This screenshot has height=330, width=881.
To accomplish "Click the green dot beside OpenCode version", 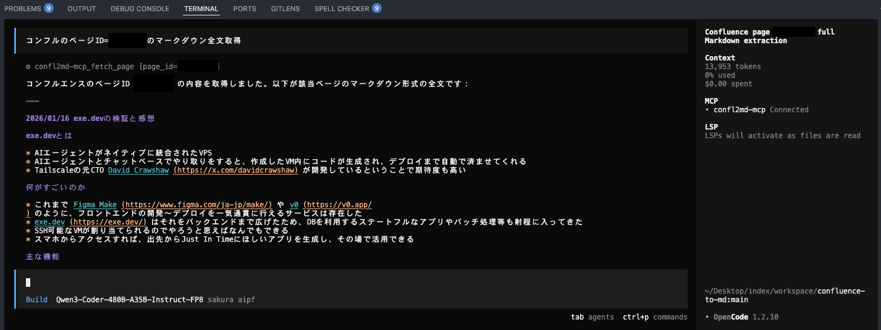I will [707, 317].
